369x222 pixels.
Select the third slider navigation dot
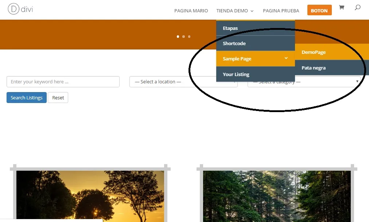click(x=189, y=36)
